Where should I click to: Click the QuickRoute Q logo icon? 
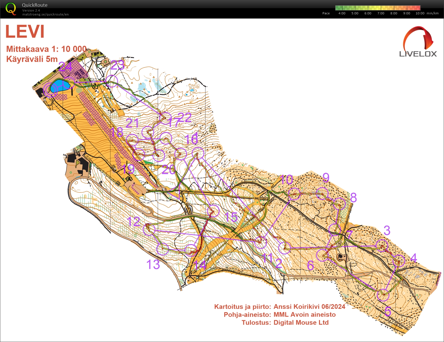tap(11, 8)
